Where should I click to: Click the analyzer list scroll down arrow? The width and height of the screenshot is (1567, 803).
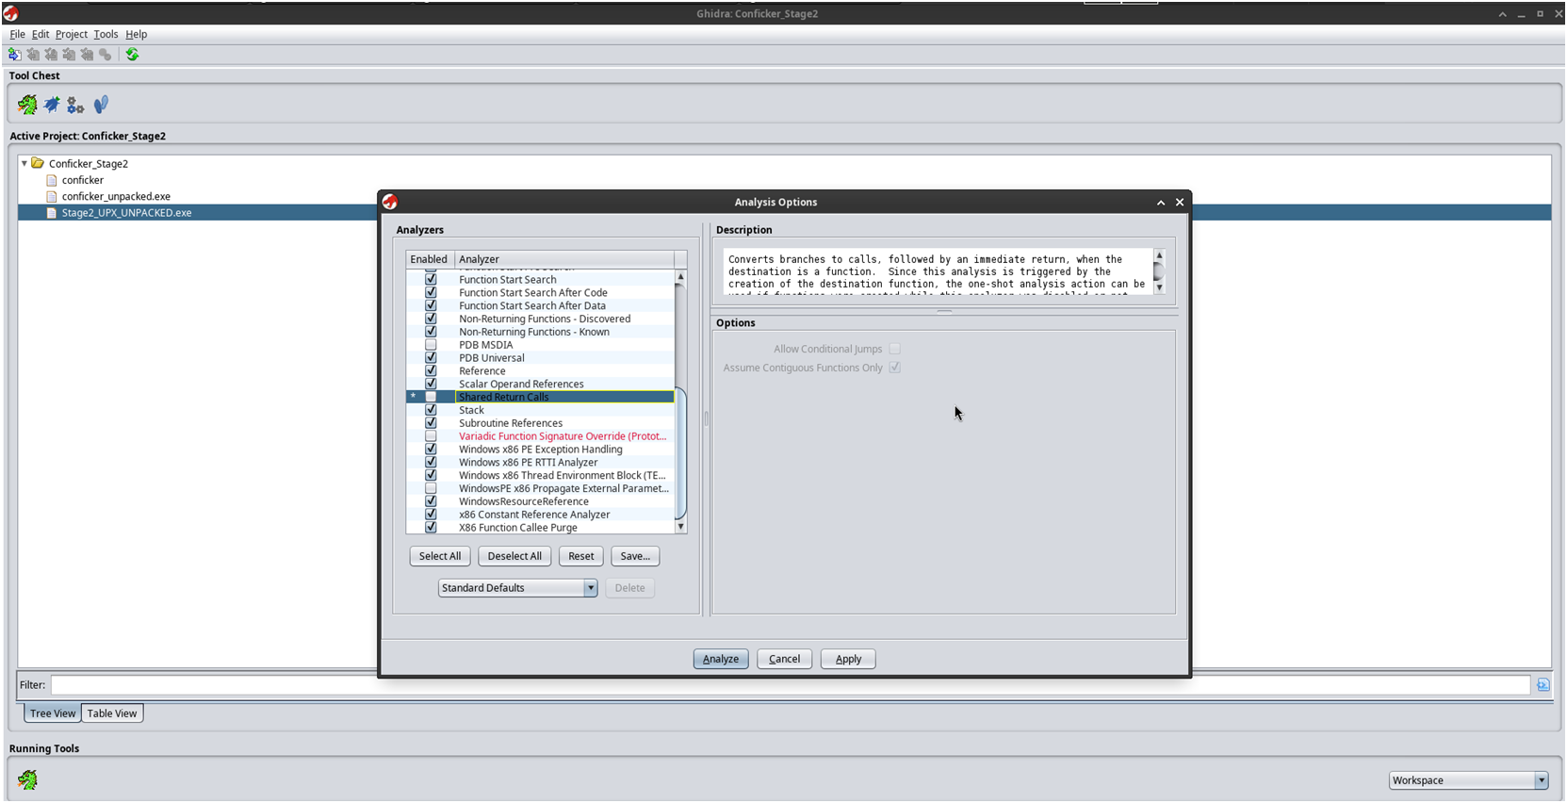(680, 527)
